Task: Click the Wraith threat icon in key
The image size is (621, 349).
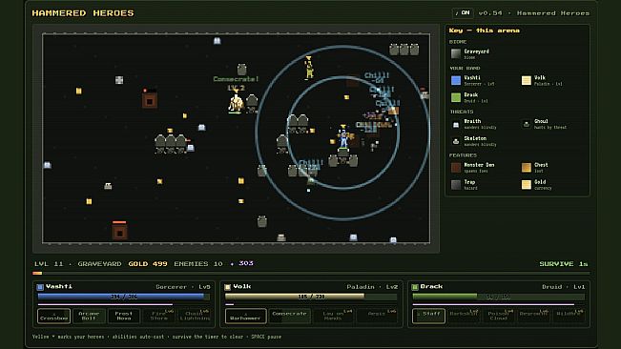Action: 456,124
